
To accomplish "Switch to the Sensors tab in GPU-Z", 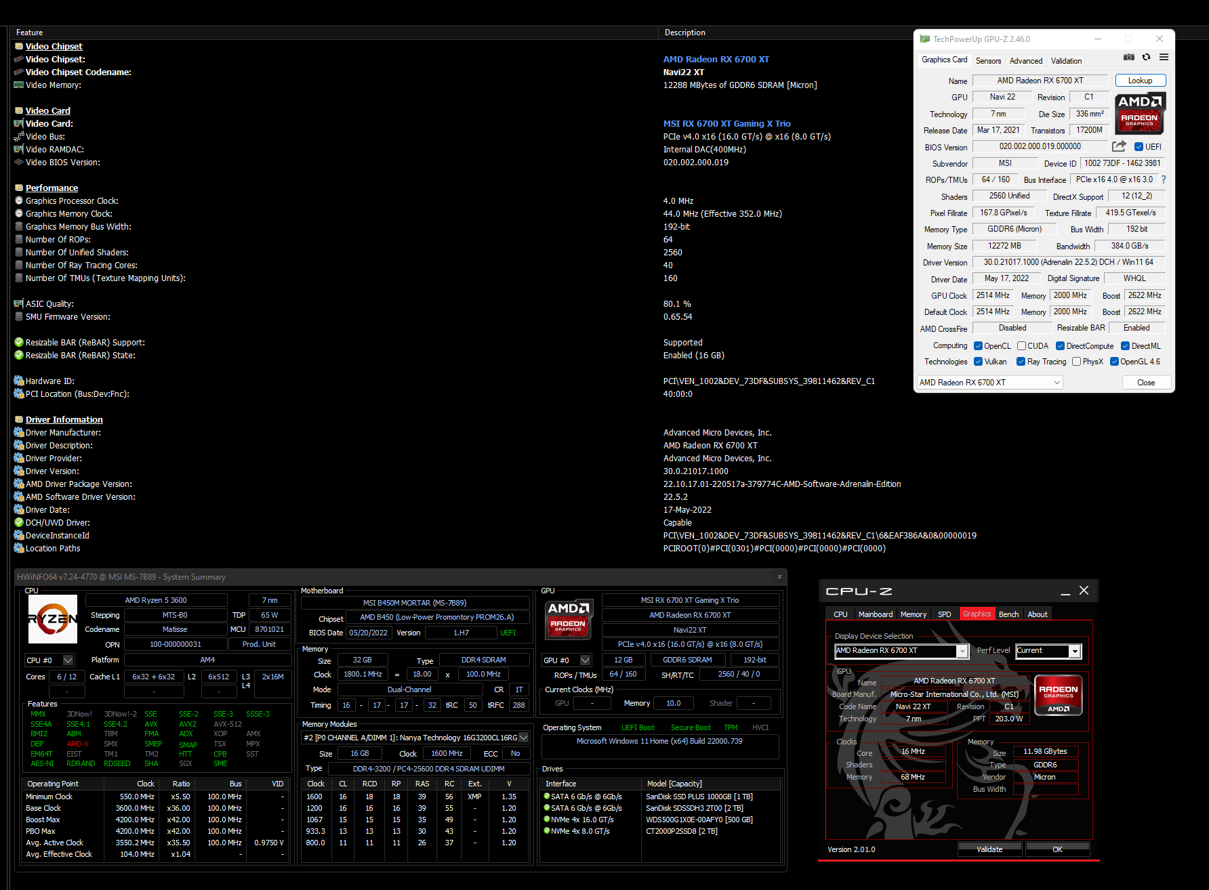I will tap(988, 61).
